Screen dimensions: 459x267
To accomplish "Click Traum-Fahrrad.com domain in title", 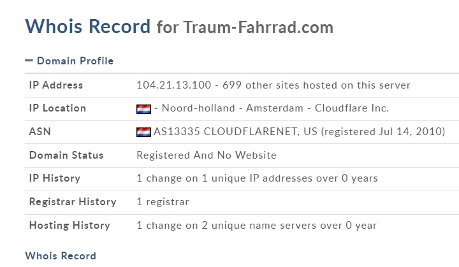I will (x=258, y=27).
